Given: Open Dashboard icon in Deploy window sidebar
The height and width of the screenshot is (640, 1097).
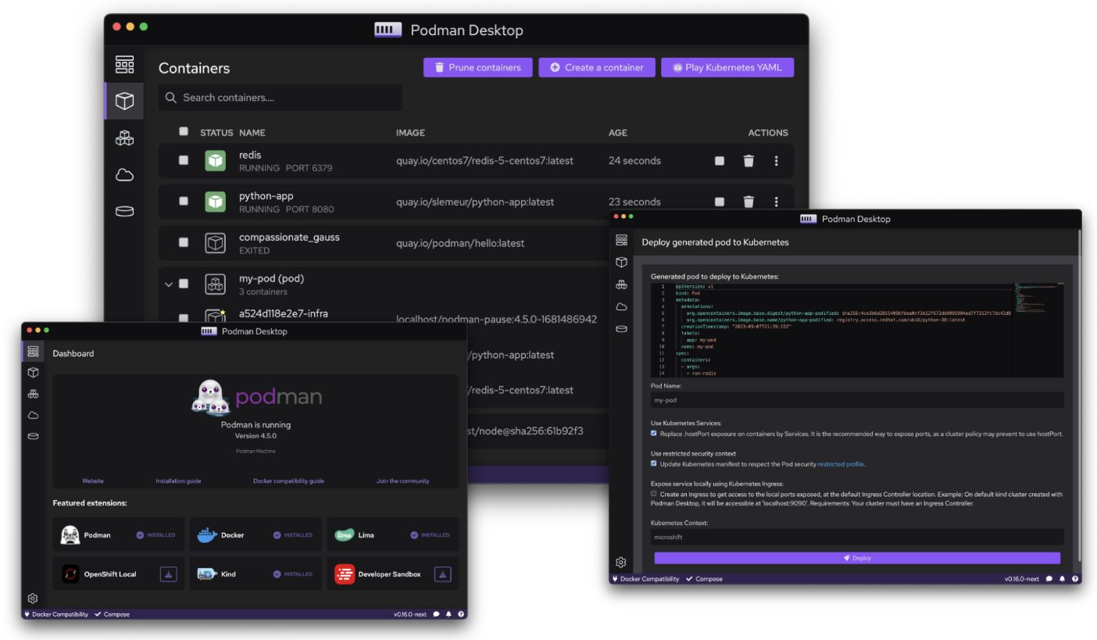Looking at the screenshot, I should coord(621,240).
